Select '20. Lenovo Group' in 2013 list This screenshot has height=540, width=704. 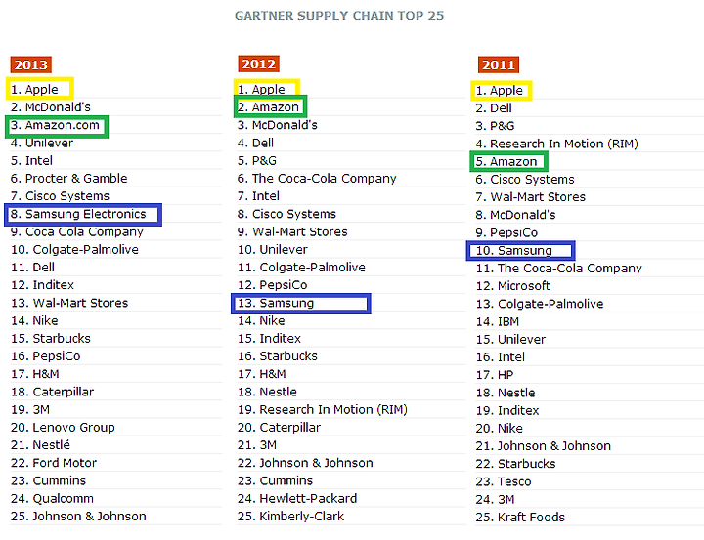tap(63, 427)
